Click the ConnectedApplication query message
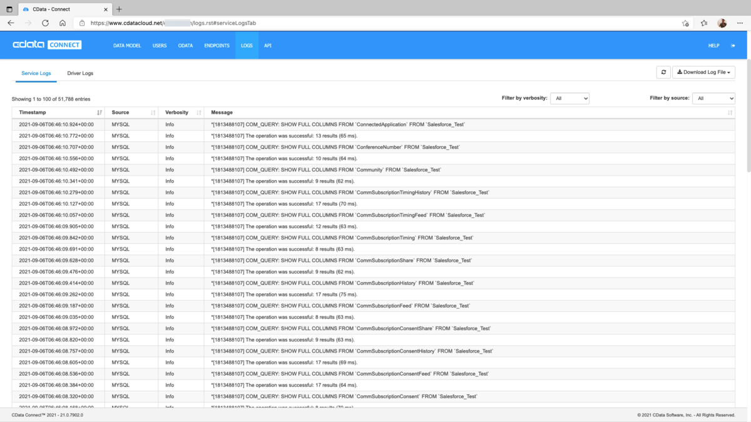 tap(338, 124)
